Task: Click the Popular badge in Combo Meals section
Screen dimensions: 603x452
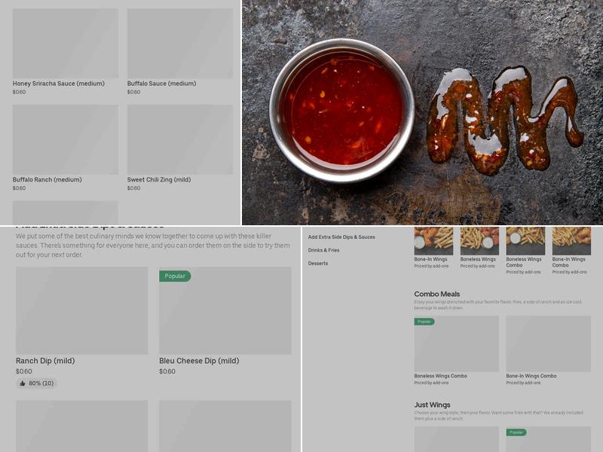Action: pos(424,322)
